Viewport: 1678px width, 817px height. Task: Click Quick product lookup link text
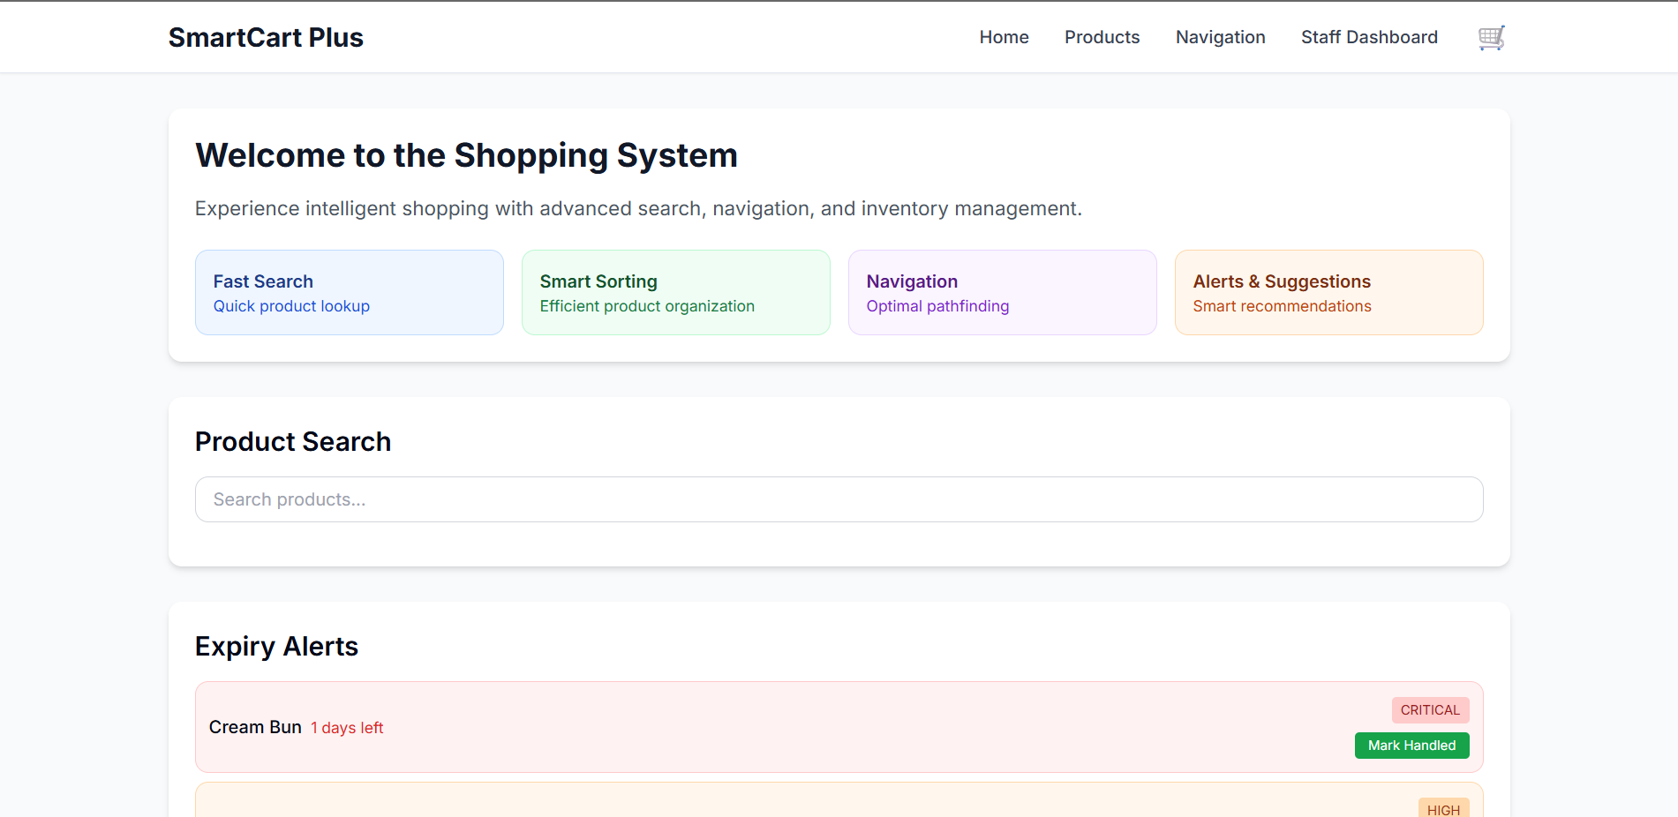(x=291, y=306)
